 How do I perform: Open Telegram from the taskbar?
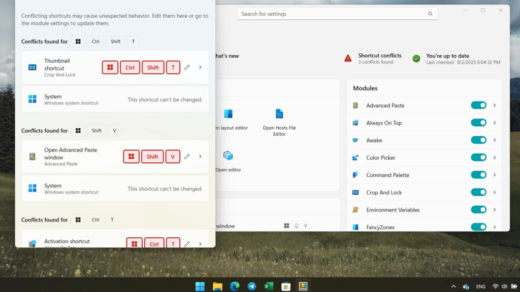[252, 286]
